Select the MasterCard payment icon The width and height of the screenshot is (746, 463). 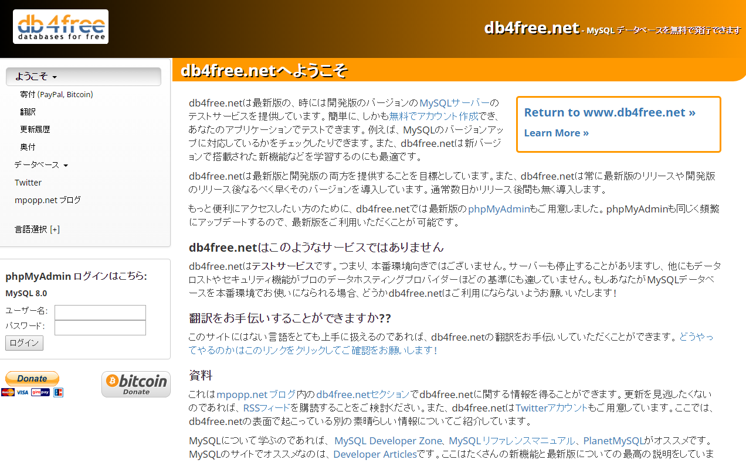pos(8,392)
